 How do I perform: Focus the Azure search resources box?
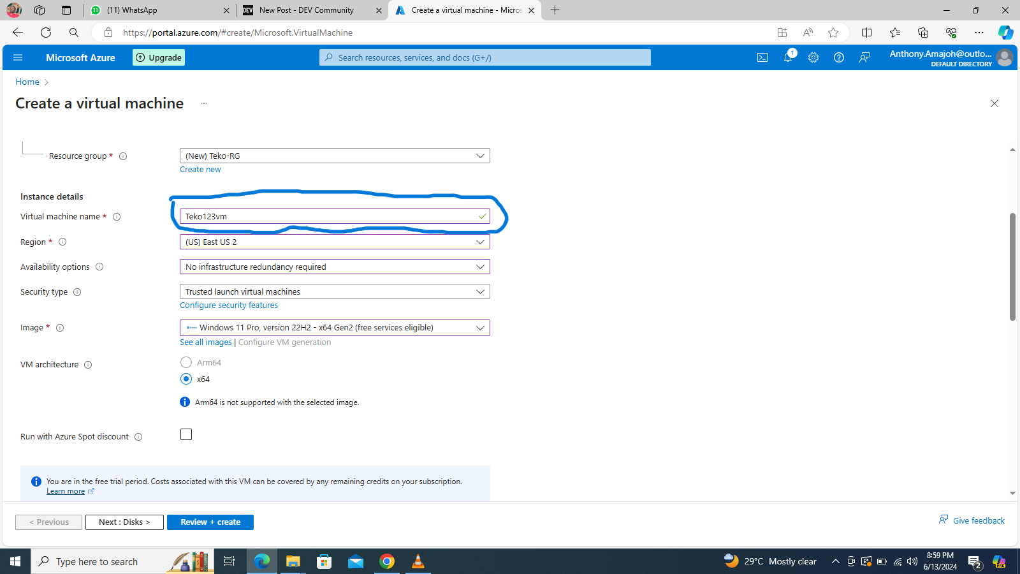(485, 57)
